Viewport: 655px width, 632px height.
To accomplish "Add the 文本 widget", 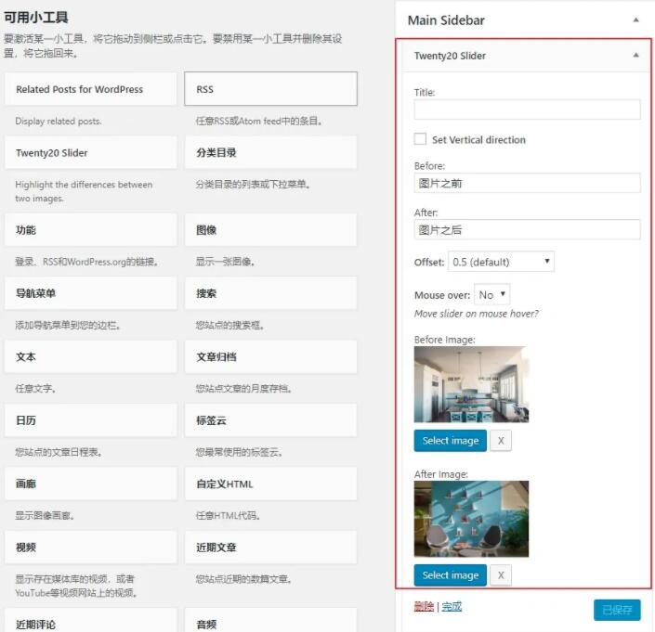I will point(91,356).
